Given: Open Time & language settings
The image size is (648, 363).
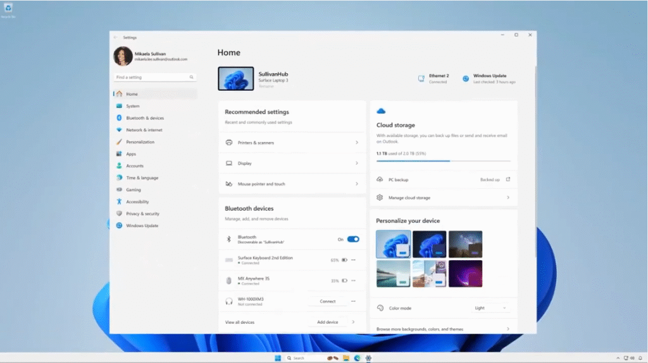Looking at the screenshot, I should (156, 178).
